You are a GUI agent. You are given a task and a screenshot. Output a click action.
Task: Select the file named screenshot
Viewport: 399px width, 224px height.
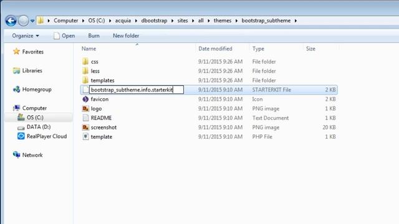click(x=104, y=127)
